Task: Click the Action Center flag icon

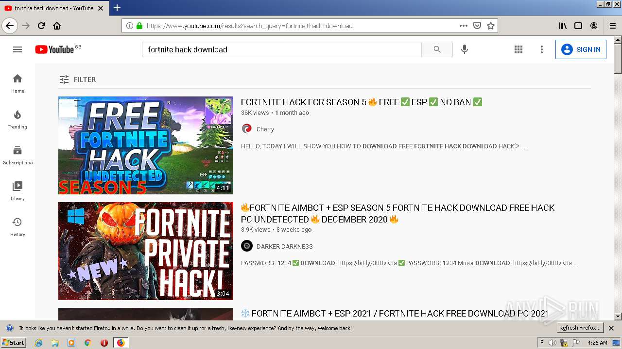Action: click(x=576, y=343)
